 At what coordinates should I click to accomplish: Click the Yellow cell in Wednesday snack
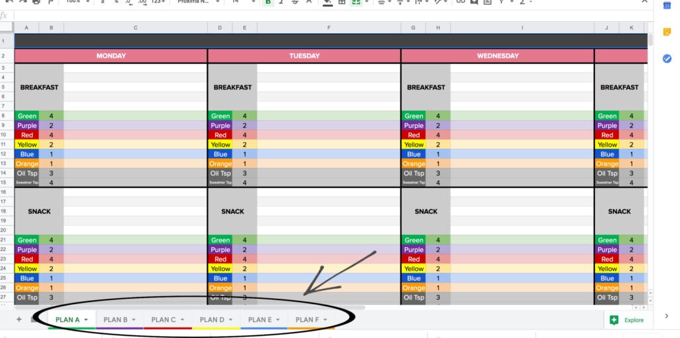pyautogui.click(x=414, y=268)
